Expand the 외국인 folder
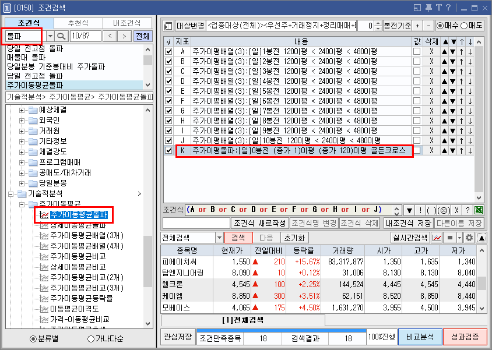 click(22, 121)
